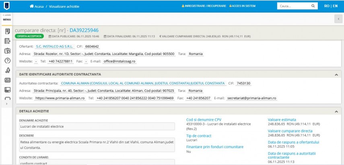Switch language to EN
Screen dimensions: 344x165
(x=335, y=6)
